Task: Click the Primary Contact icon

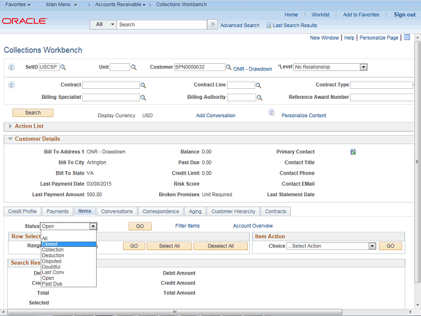Action: pyautogui.click(x=353, y=152)
